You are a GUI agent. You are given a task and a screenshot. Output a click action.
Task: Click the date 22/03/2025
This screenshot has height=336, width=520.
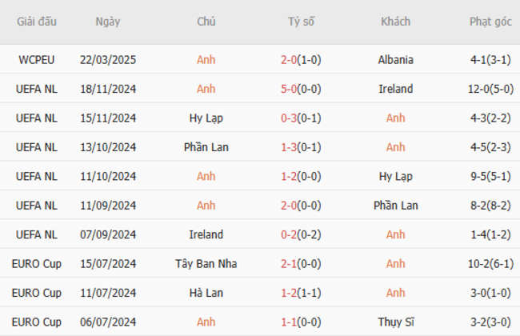click(108, 60)
